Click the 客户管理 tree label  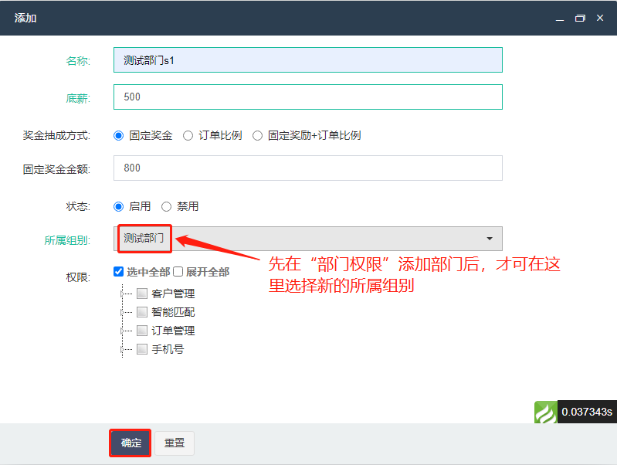(x=173, y=294)
